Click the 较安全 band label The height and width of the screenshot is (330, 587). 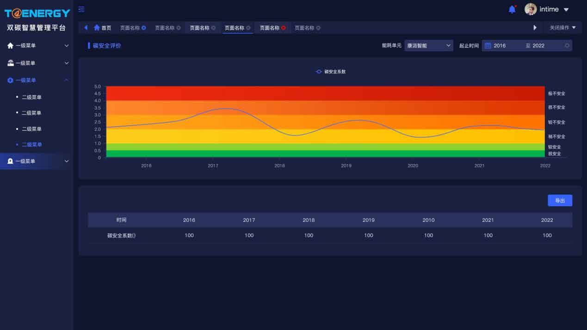point(555,147)
